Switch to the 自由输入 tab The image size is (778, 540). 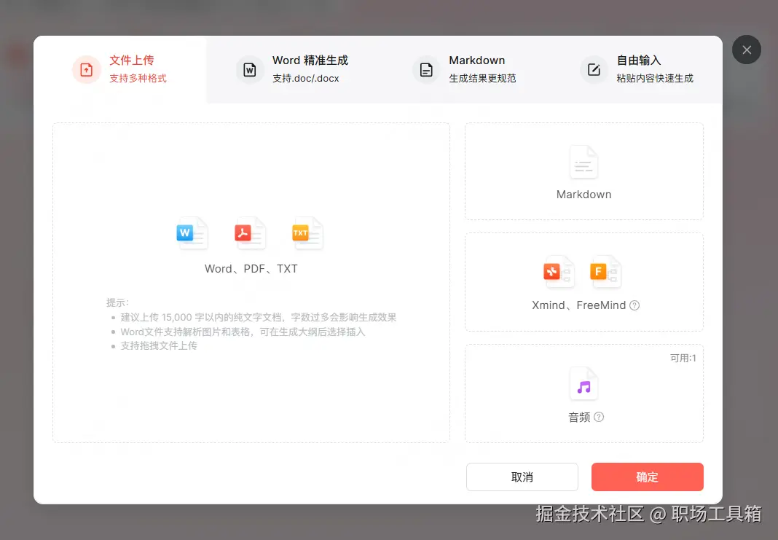(637, 69)
